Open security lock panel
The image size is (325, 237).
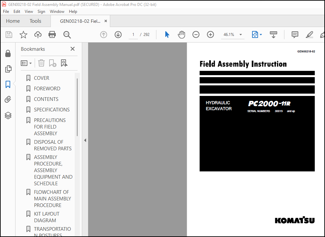[x=8, y=53]
